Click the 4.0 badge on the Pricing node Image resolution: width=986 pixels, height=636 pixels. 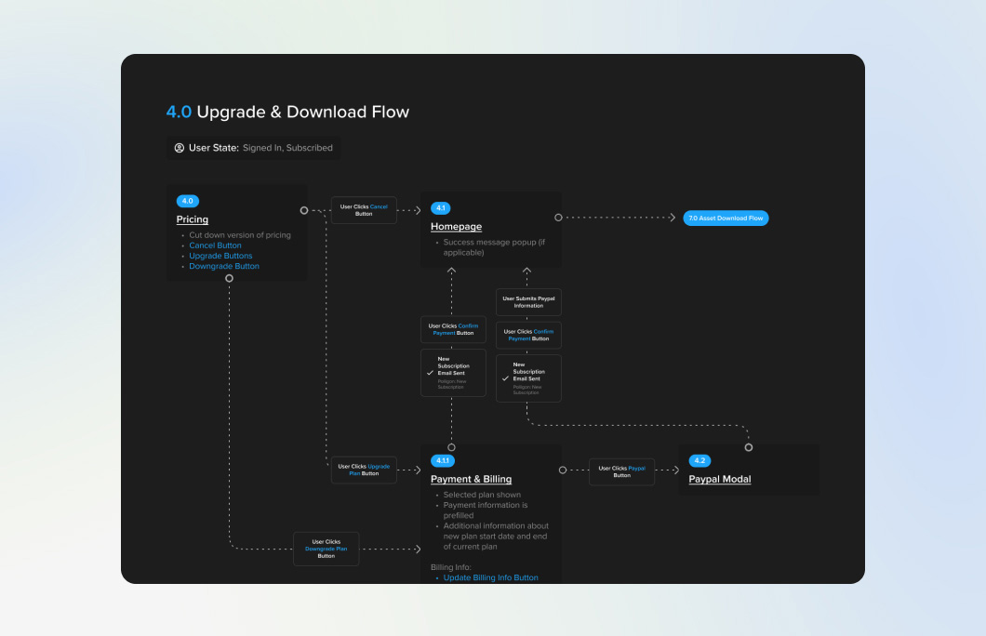point(187,201)
